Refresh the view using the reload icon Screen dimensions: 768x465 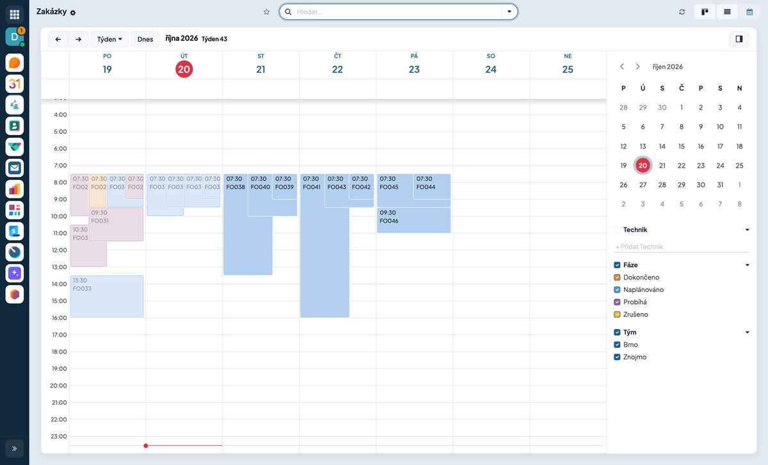point(682,12)
